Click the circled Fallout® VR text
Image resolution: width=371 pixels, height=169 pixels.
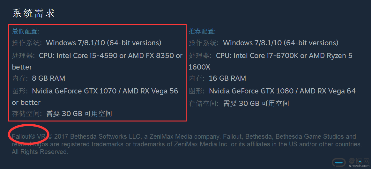coord(29,136)
